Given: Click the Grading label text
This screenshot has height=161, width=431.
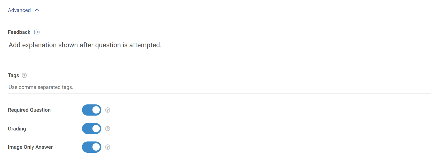Looking at the screenshot, I should [17, 129].
